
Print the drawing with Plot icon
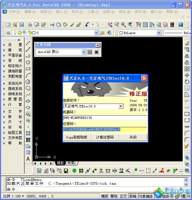(30, 25)
